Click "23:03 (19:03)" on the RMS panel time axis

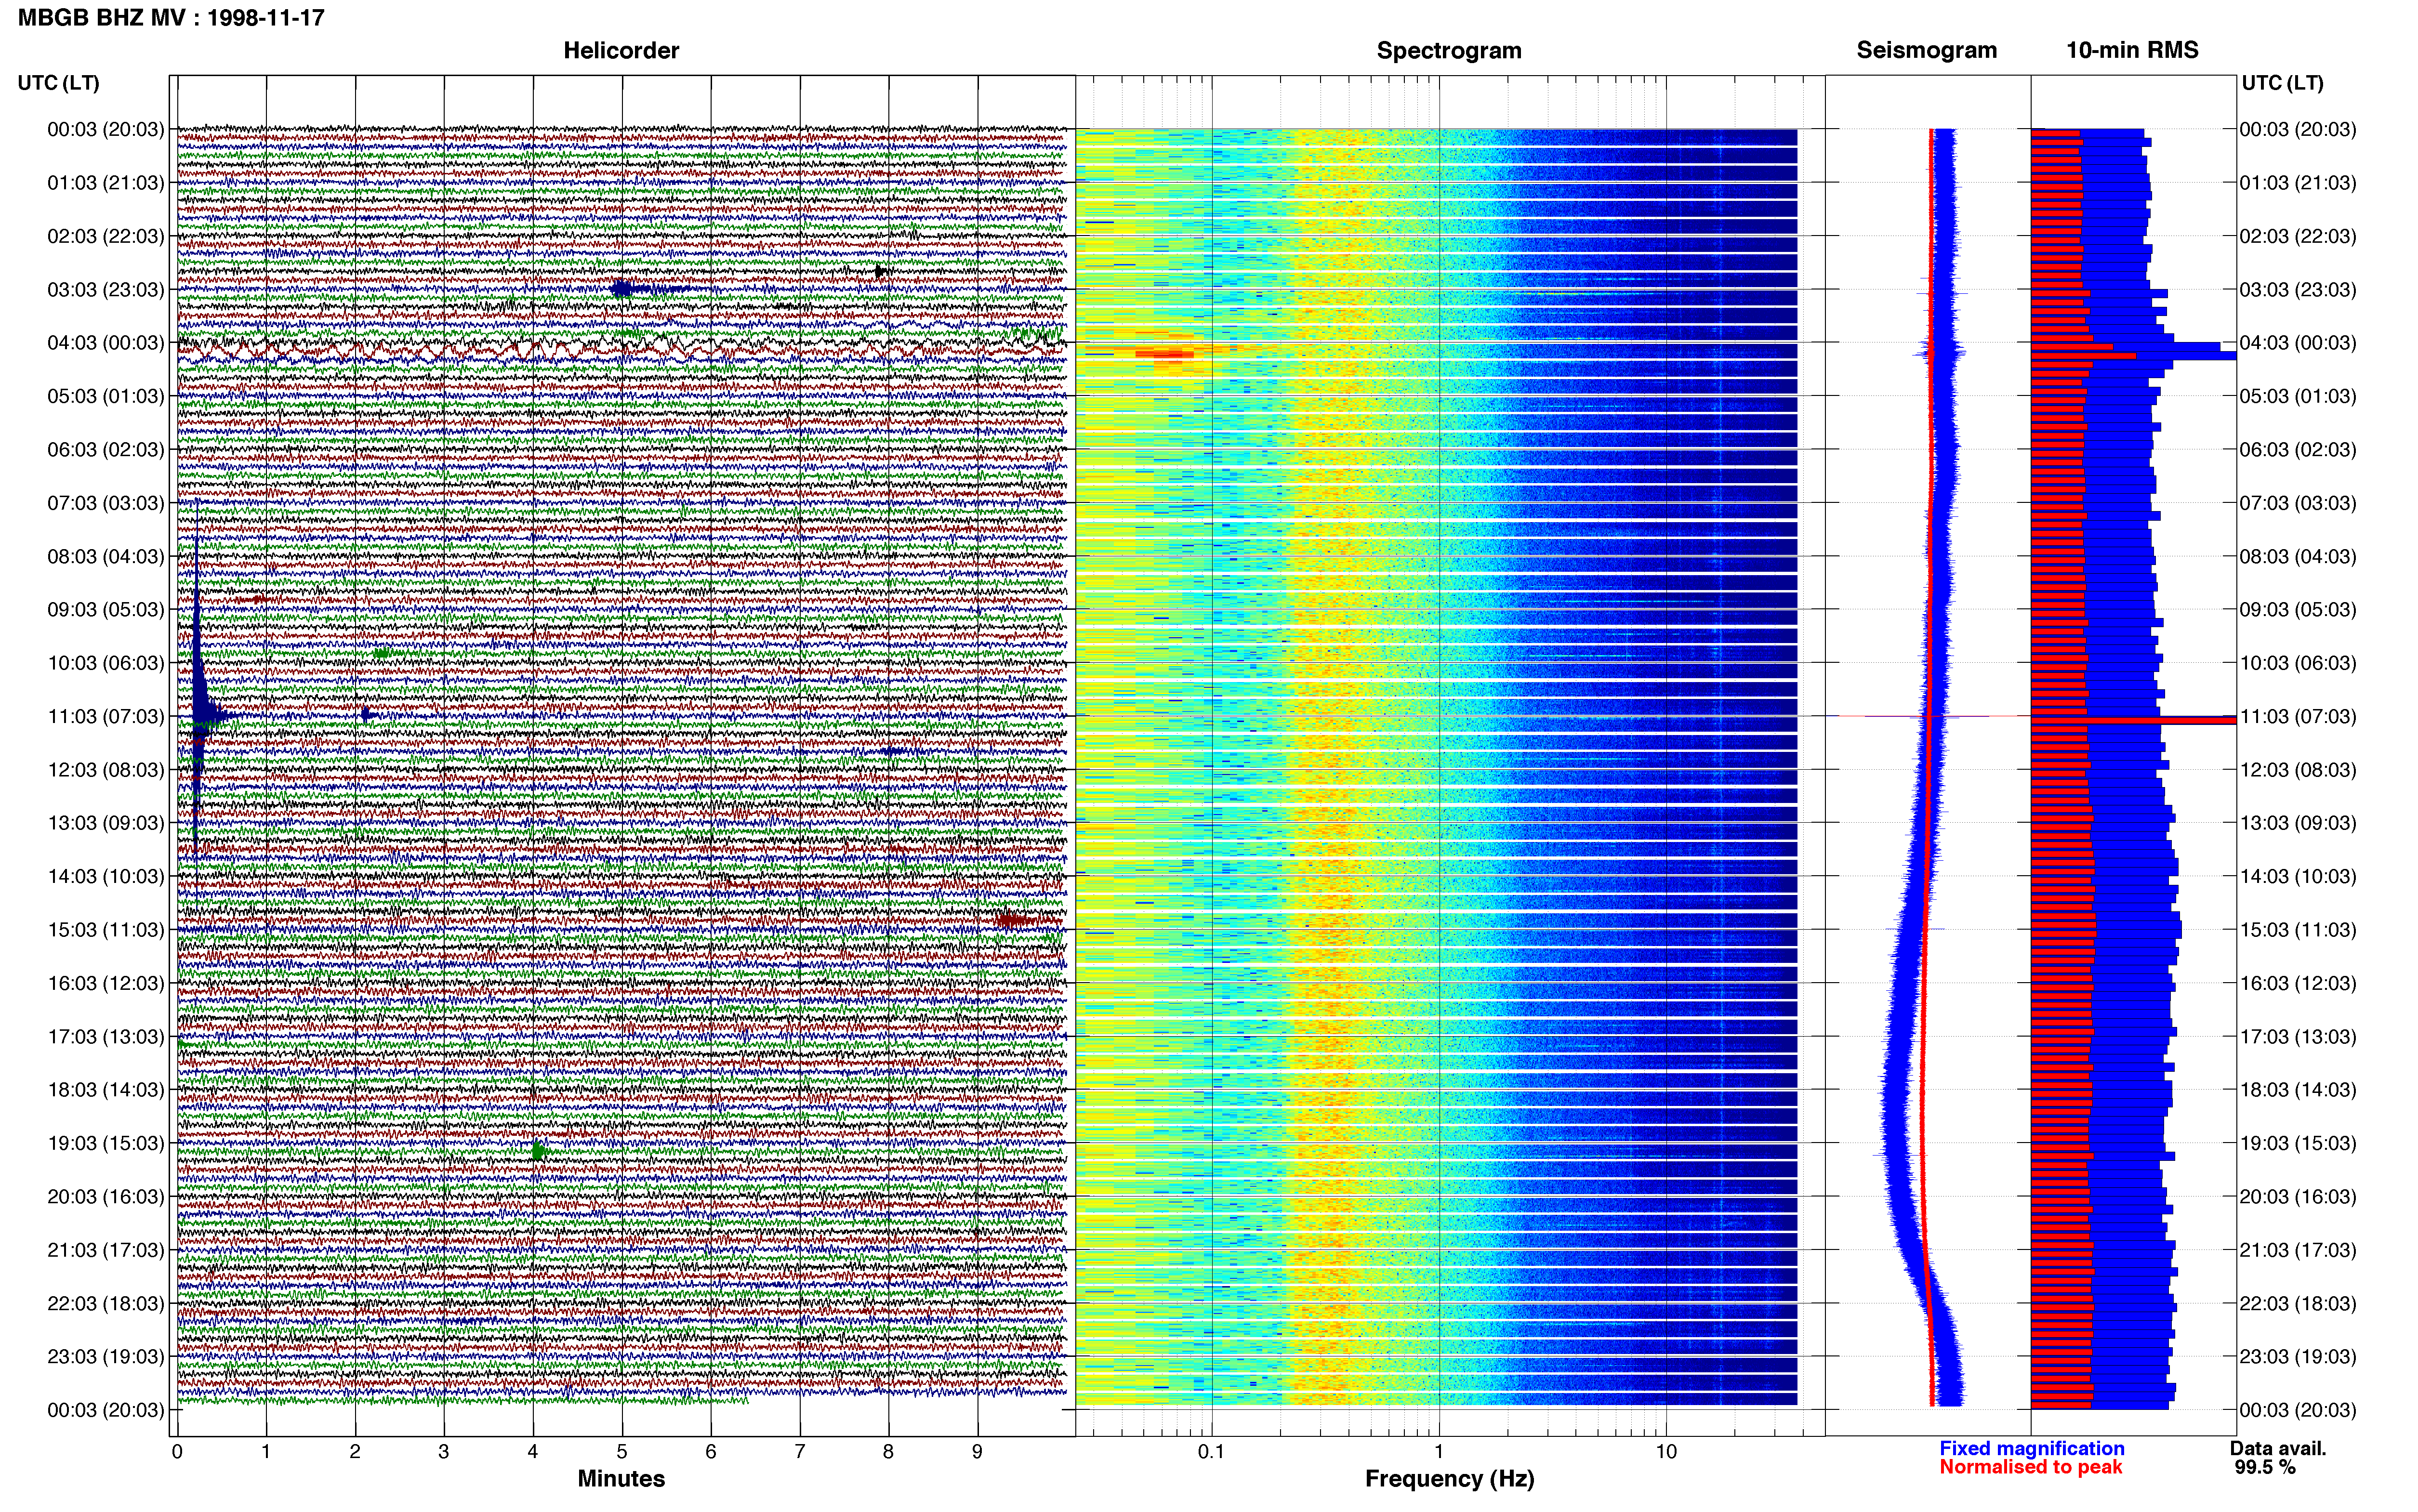(x=2298, y=1357)
